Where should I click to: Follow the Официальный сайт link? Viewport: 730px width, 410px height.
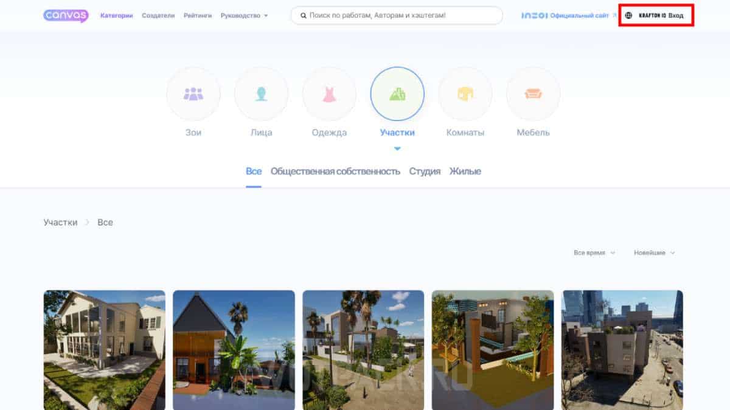tap(580, 15)
